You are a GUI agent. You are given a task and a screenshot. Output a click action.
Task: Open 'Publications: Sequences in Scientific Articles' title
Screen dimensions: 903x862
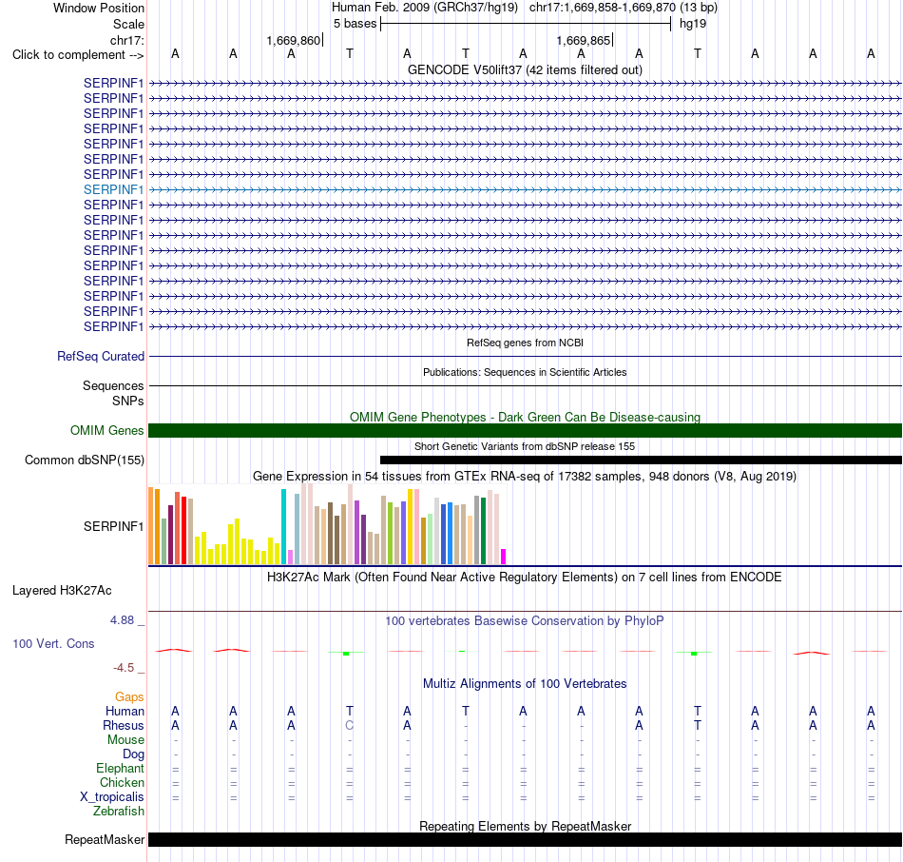click(x=525, y=372)
